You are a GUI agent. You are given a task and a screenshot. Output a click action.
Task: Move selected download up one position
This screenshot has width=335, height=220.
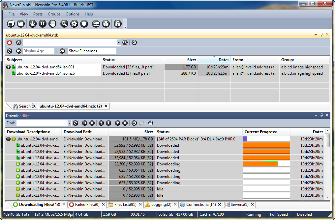(118, 123)
